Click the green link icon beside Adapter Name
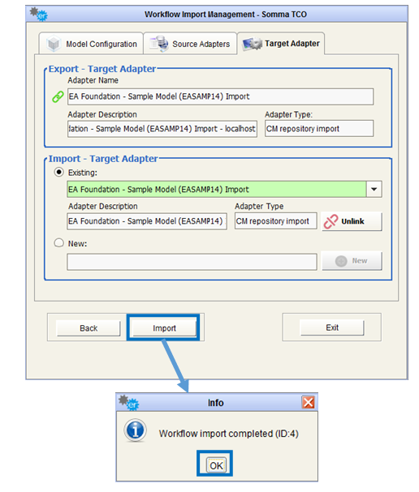This screenshot has height=492, width=419. [x=58, y=96]
